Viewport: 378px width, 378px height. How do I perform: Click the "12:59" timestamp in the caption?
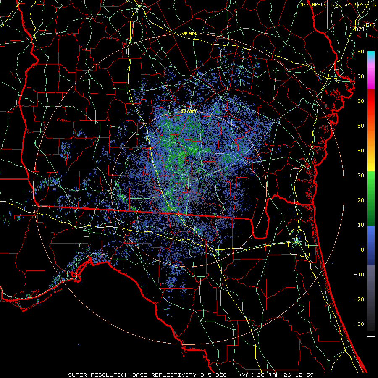tap(305, 375)
